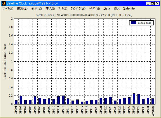Click the Satellite Clock plot title text
This screenshot has height=118, width=161.
[84, 15]
